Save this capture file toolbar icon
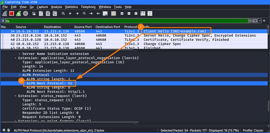 [41, 13]
